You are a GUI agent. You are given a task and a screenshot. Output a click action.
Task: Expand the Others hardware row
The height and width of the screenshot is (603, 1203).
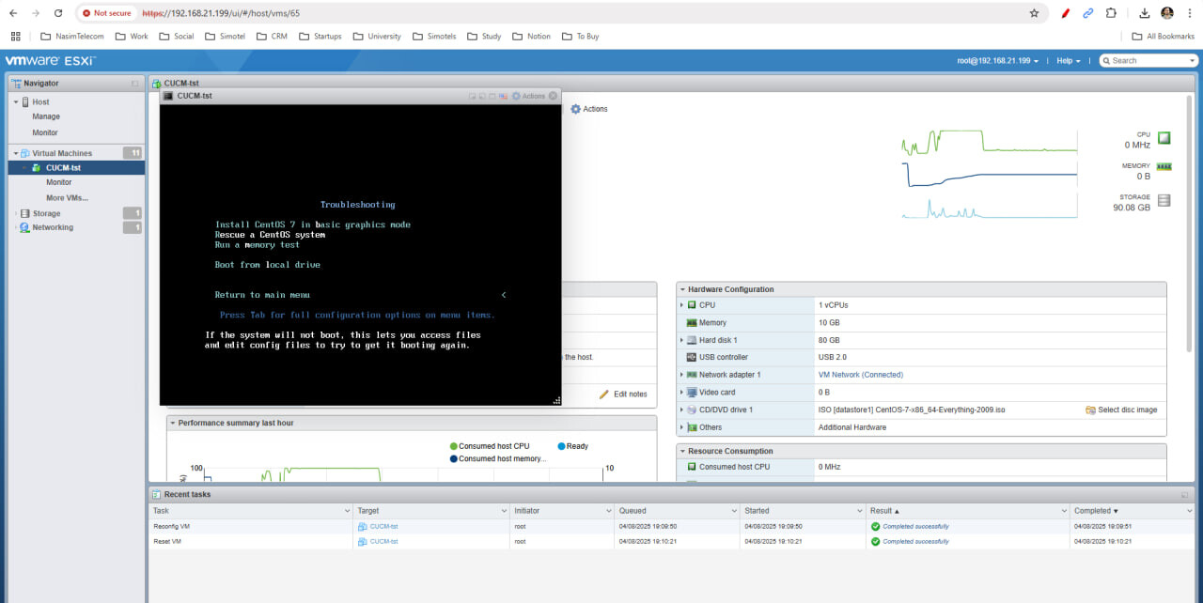[x=682, y=427]
